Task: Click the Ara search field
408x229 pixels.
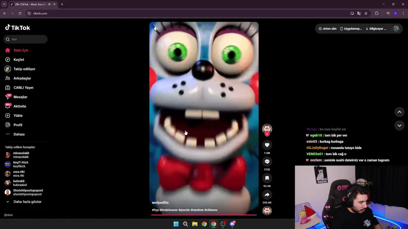Action: [x=25, y=39]
